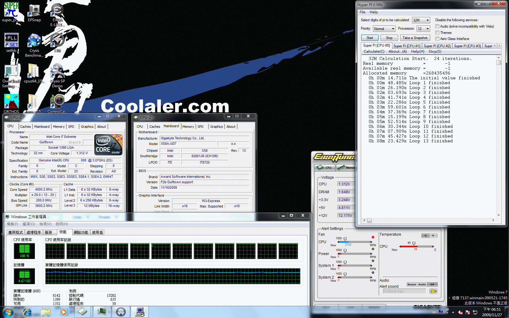Open the clock and date in tray
The width and height of the screenshot is (509, 318).
pos(492,312)
